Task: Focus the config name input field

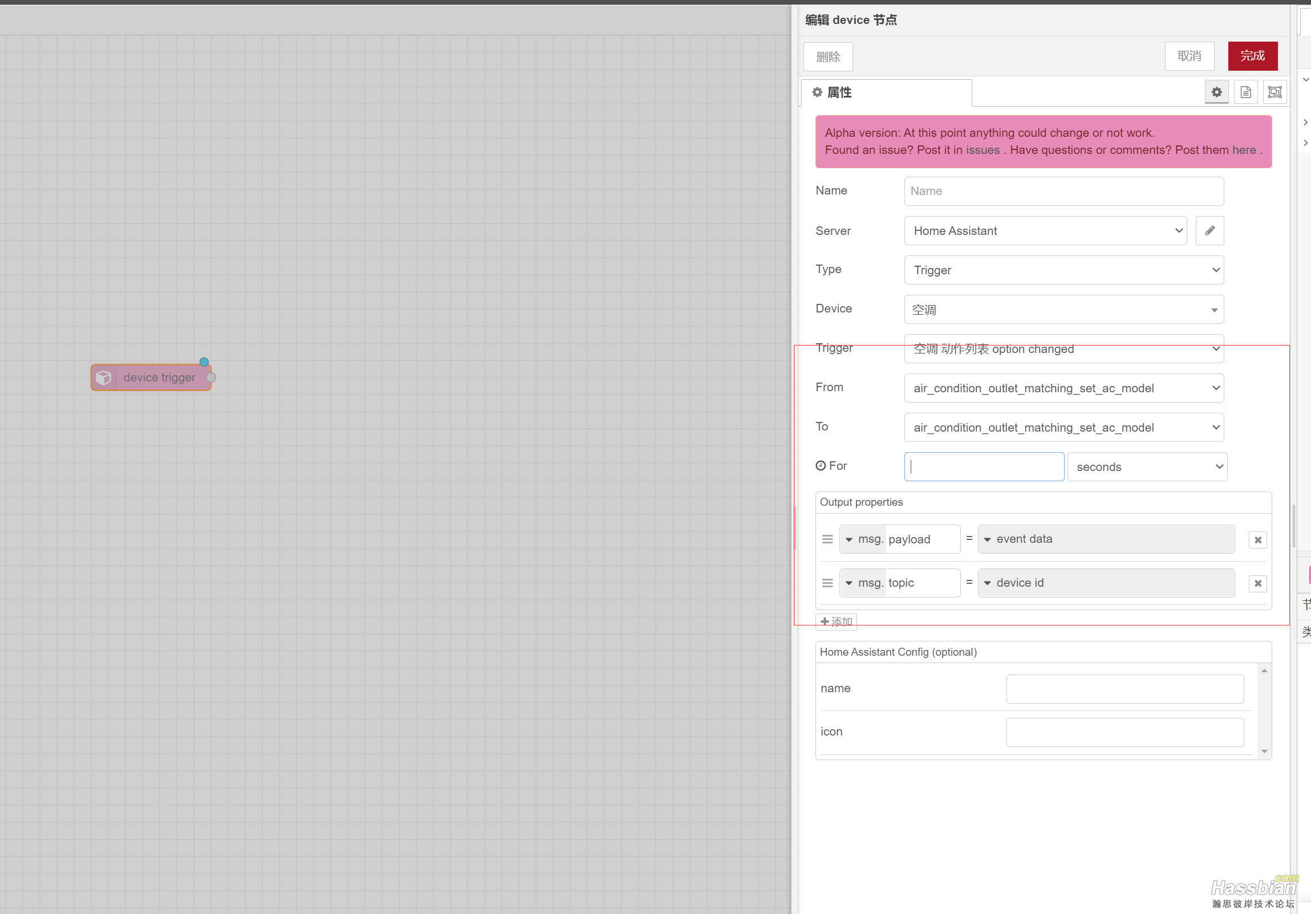Action: pyautogui.click(x=1125, y=689)
